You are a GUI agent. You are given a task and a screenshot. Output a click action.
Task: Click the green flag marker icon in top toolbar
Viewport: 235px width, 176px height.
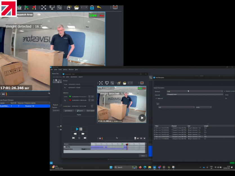tap(27, 7)
